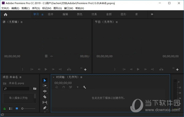Viewport: 184px width, 117px height.
Task: Go to In point in Program monitor
Action: [124, 69]
